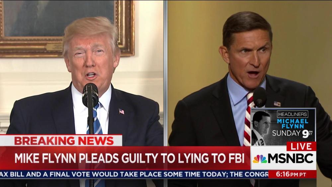Click the SUNDAY 9 PM ET showtime text
Screen dimensions: 332x187
(292, 134)
